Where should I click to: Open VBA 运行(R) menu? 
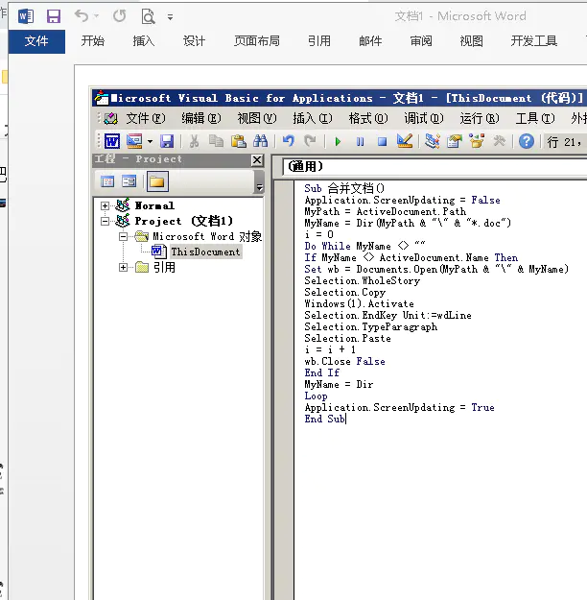480,118
